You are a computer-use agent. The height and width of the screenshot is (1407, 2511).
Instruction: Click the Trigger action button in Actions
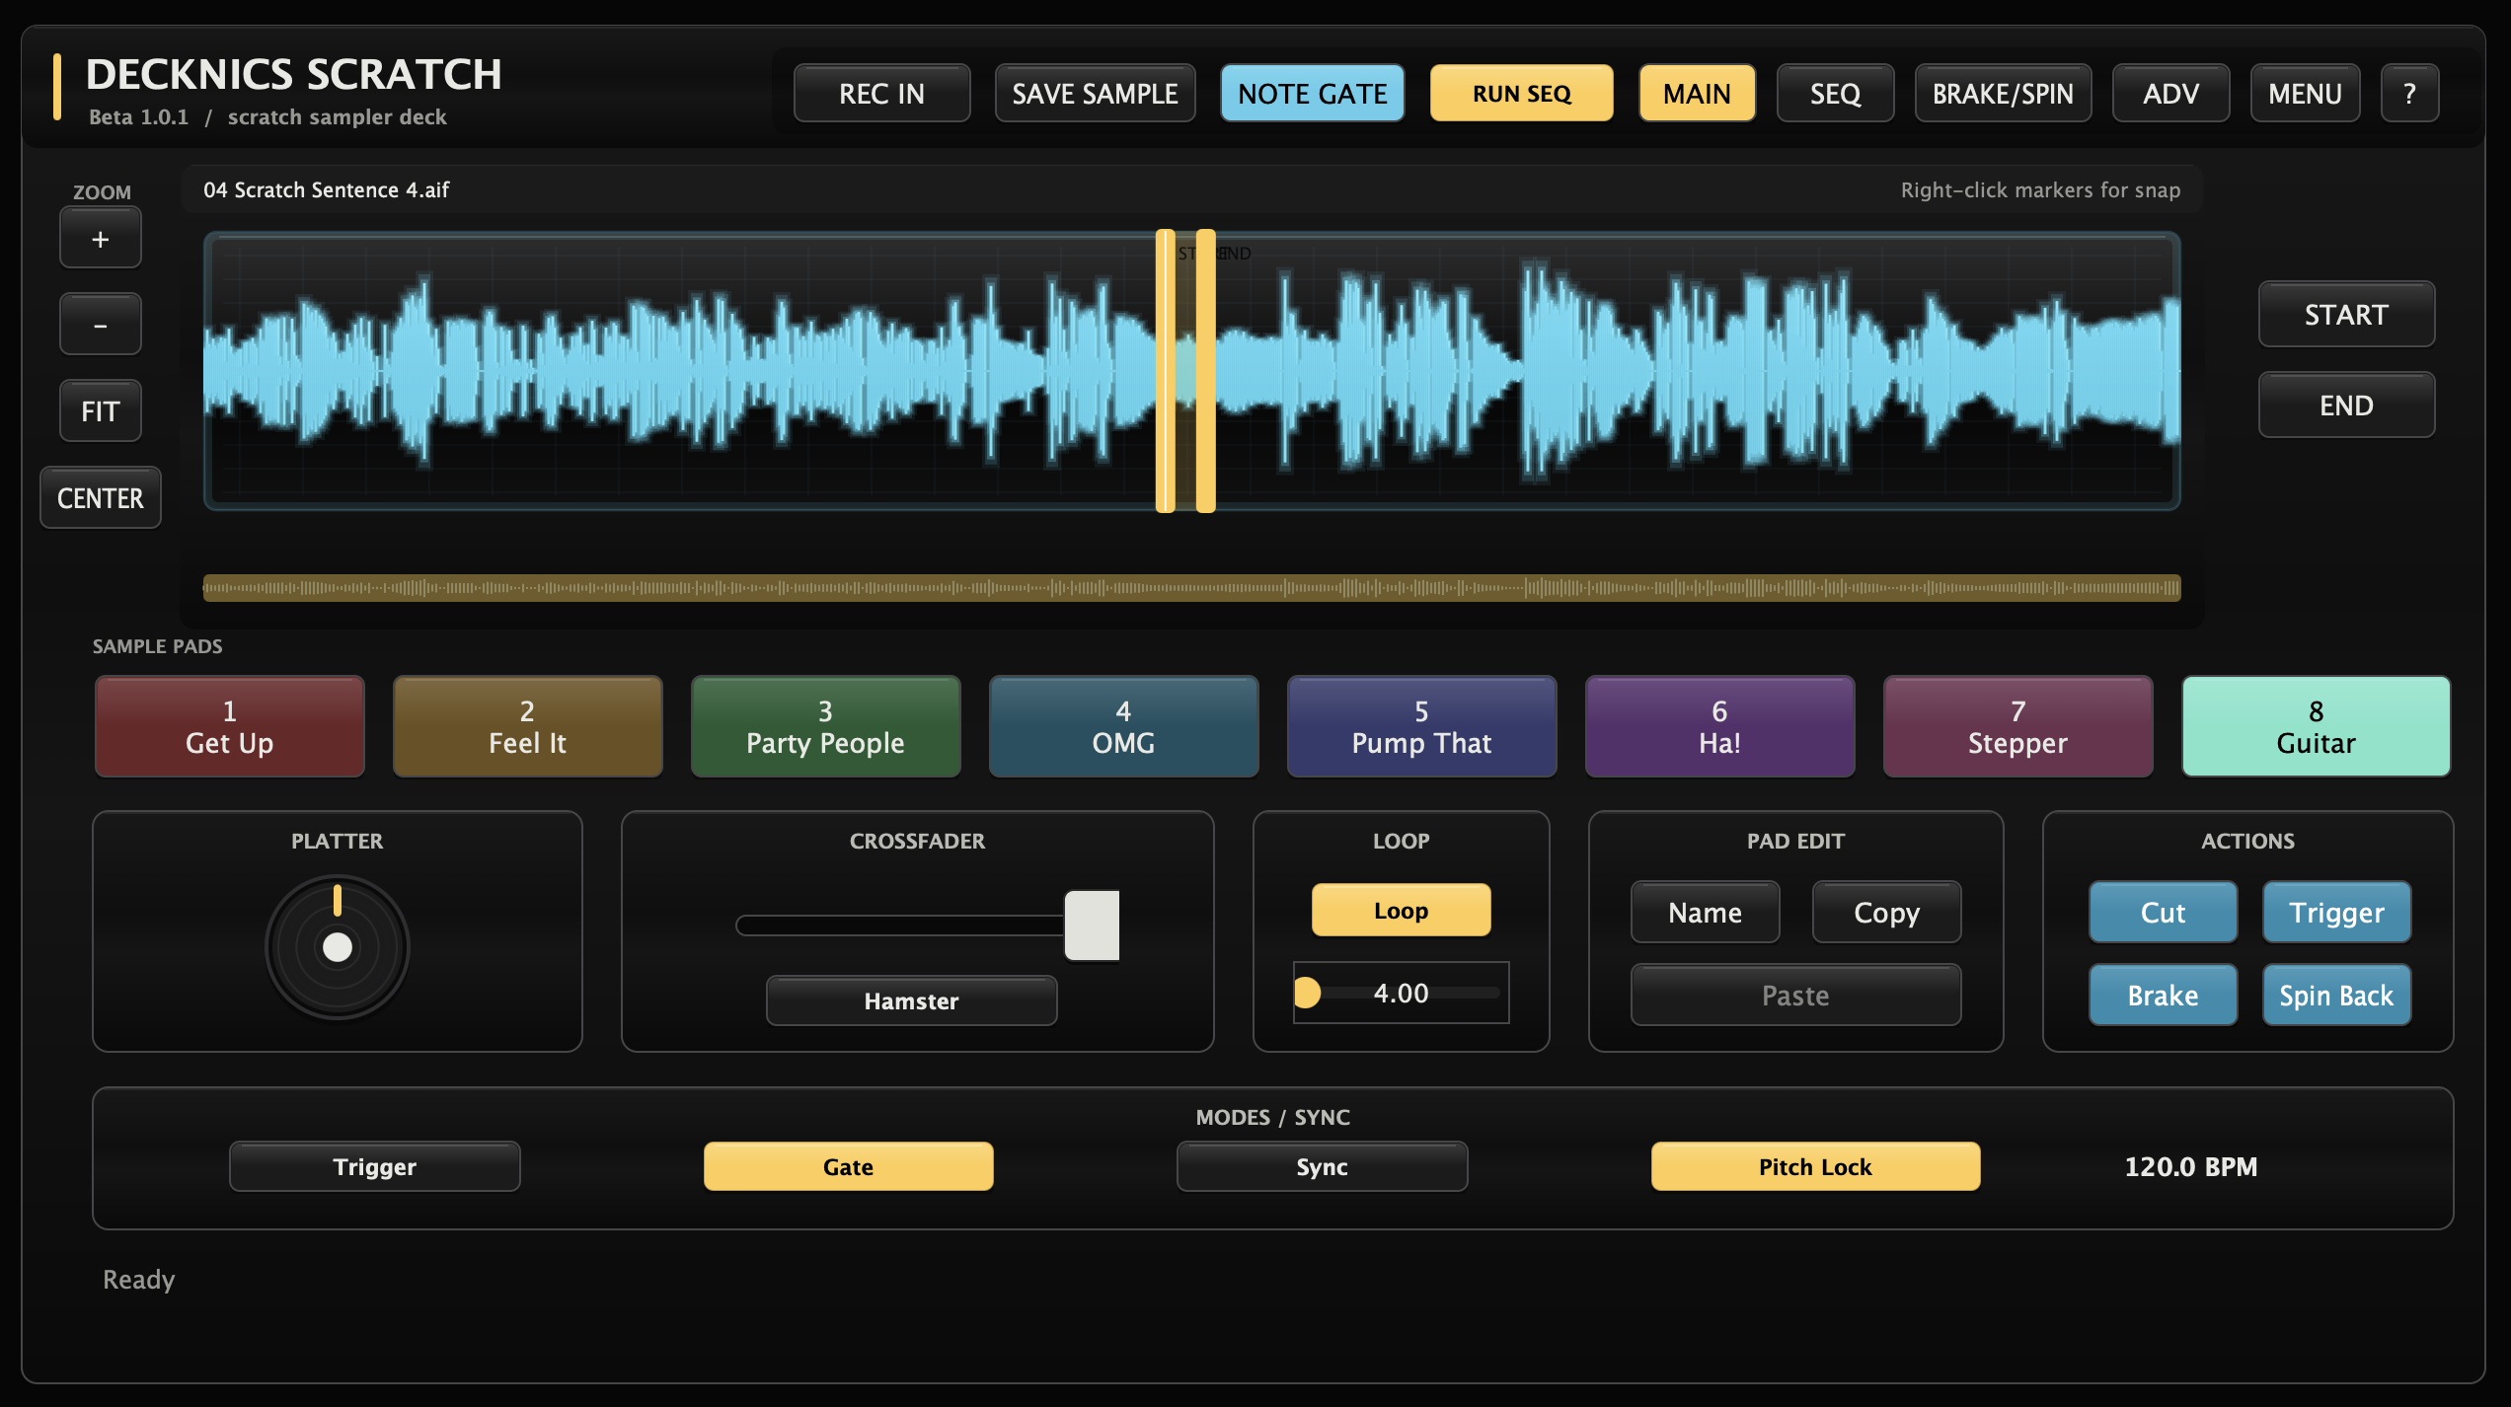click(2336, 913)
